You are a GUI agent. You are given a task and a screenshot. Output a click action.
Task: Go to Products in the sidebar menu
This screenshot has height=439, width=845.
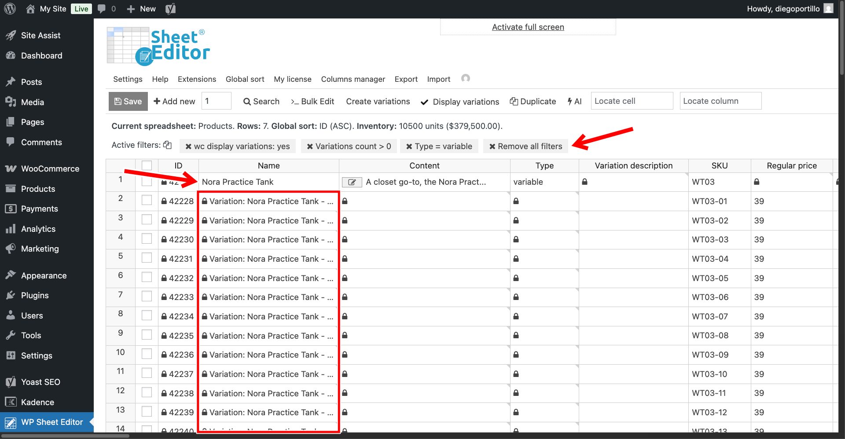pyautogui.click(x=38, y=189)
